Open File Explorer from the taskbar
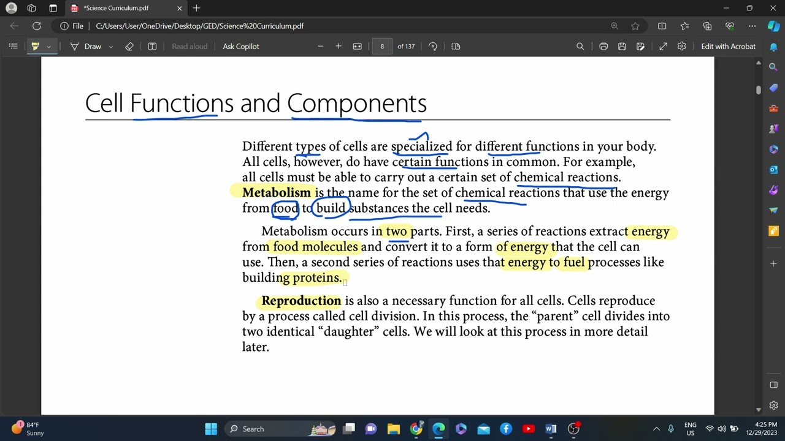 point(393,429)
